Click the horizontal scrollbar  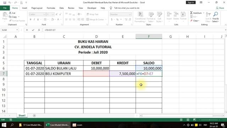pyautogui.click(x=177, y=116)
